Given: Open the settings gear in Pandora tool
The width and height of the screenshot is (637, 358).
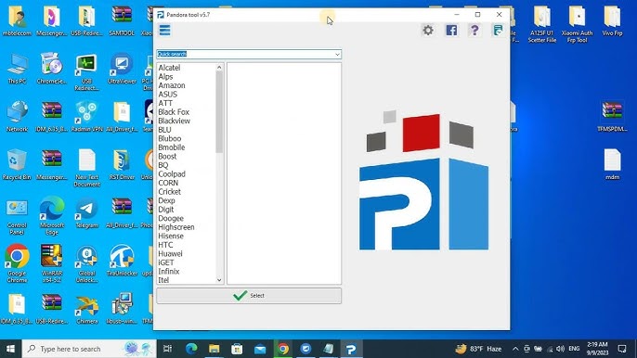Looking at the screenshot, I should (428, 30).
